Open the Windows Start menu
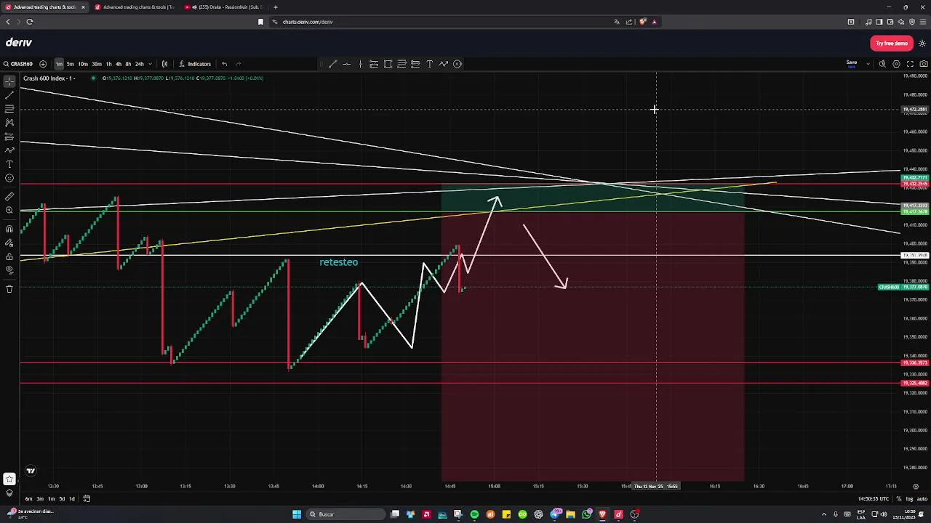This screenshot has width=931, height=523. (297, 514)
